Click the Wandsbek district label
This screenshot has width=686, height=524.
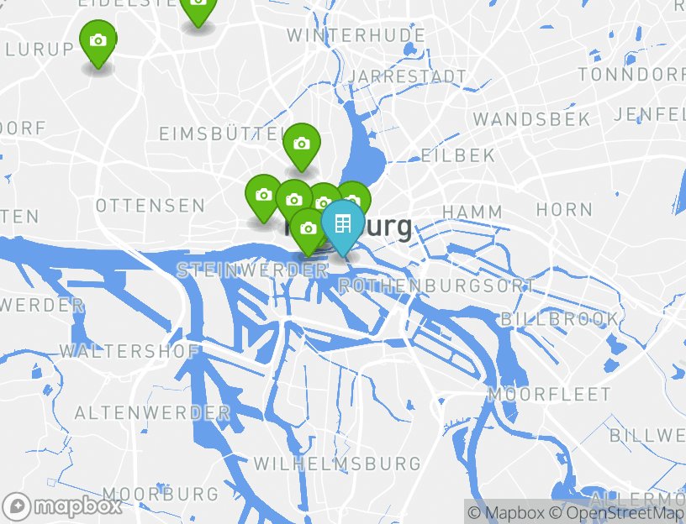(x=532, y=119)
